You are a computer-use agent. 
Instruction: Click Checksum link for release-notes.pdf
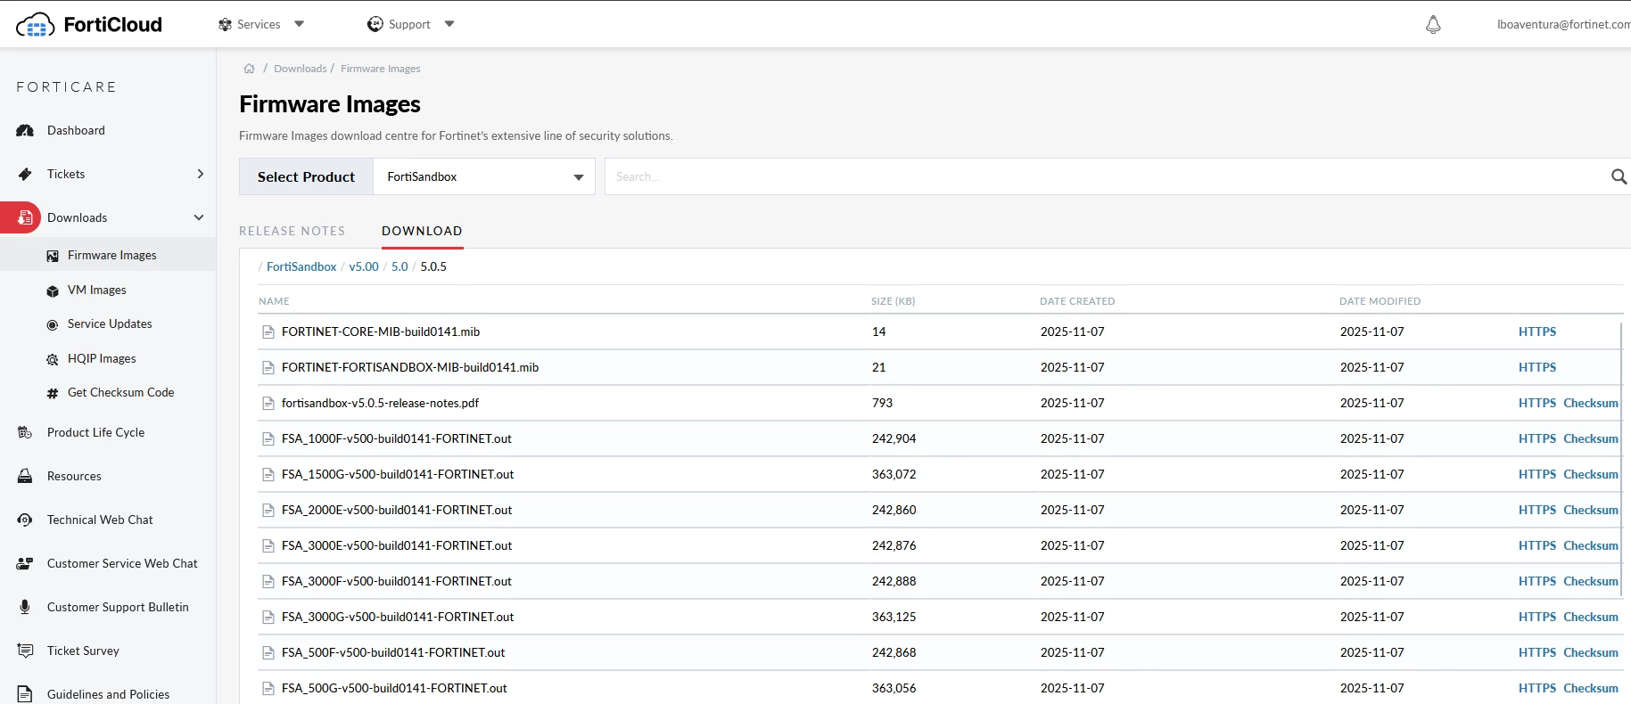(1591, 403)
